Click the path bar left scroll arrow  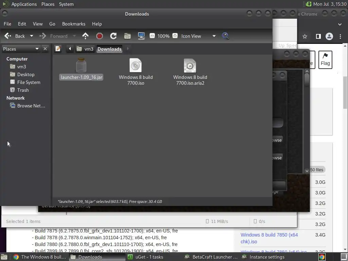70,49
